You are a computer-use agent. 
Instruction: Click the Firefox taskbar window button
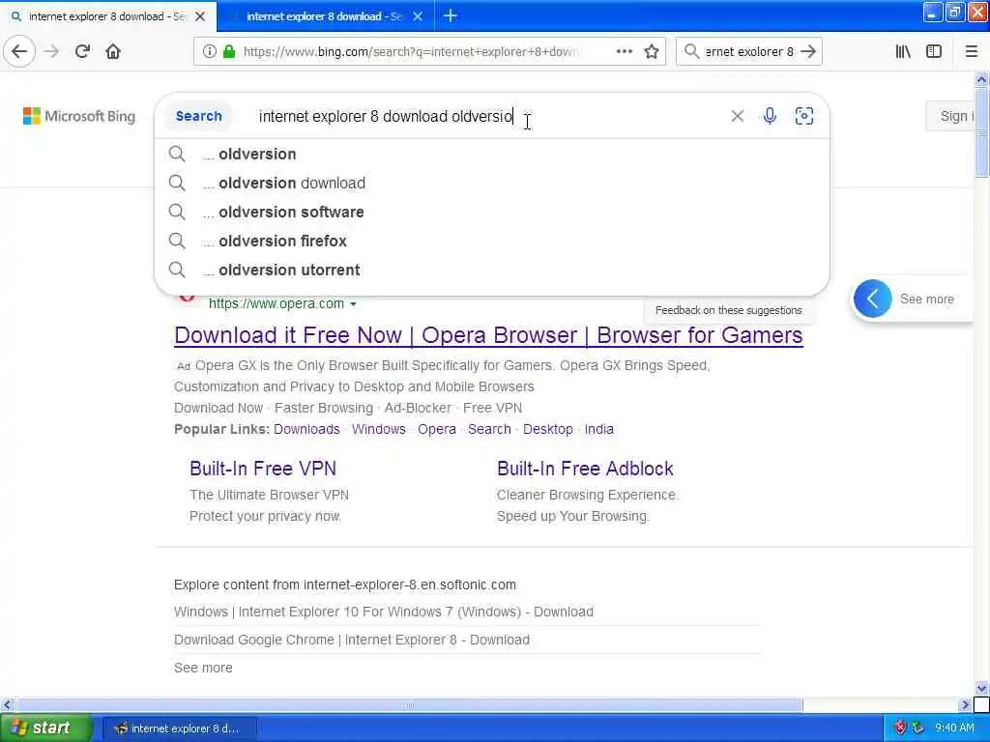point(179,728)
